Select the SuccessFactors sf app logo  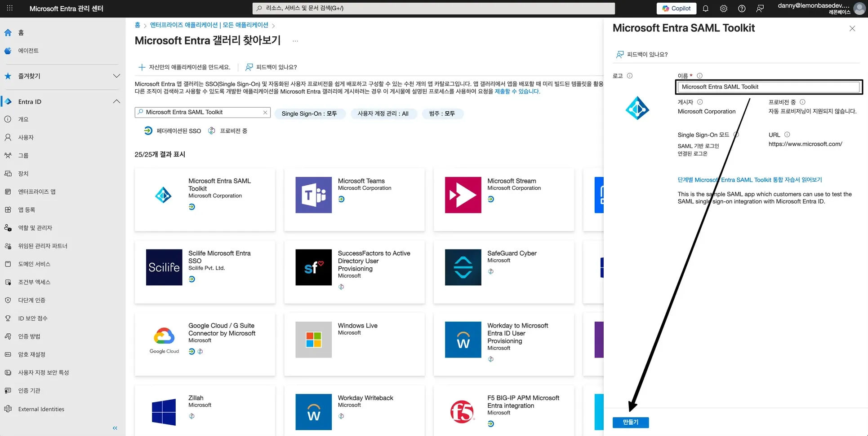[313, 267]
